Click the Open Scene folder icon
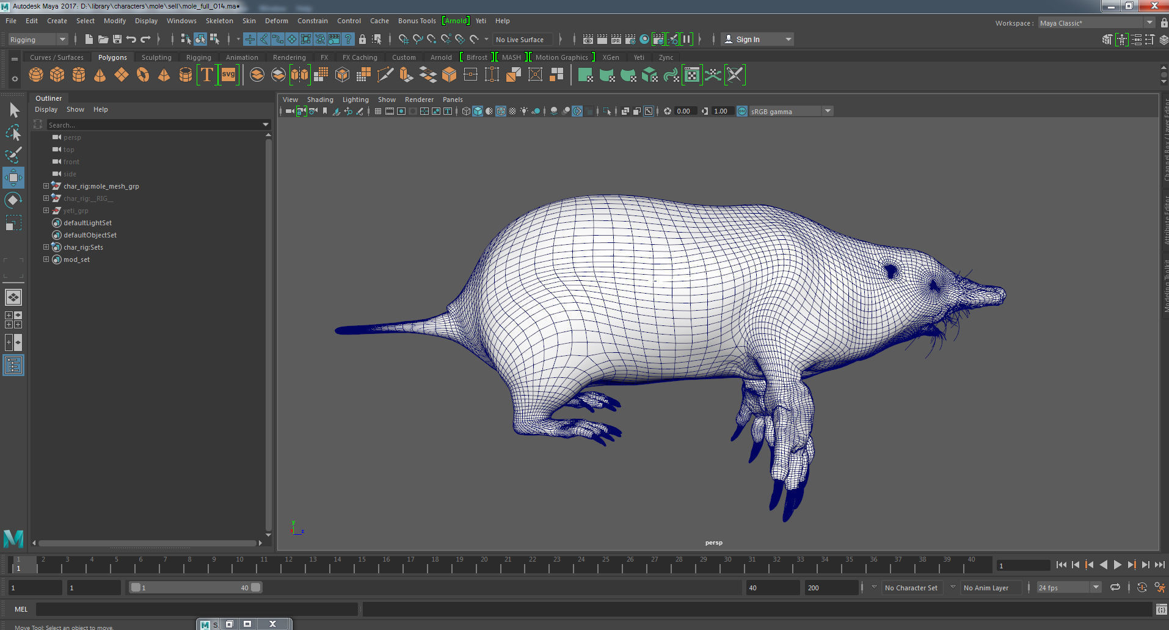This screenshot has height=630, width=1169. point(103,39)
